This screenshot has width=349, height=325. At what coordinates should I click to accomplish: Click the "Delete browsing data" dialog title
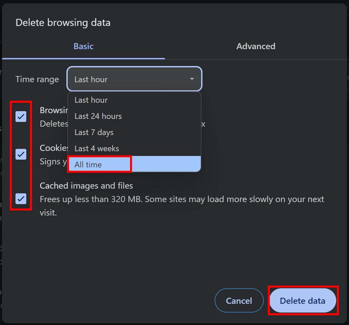(63, 23)
